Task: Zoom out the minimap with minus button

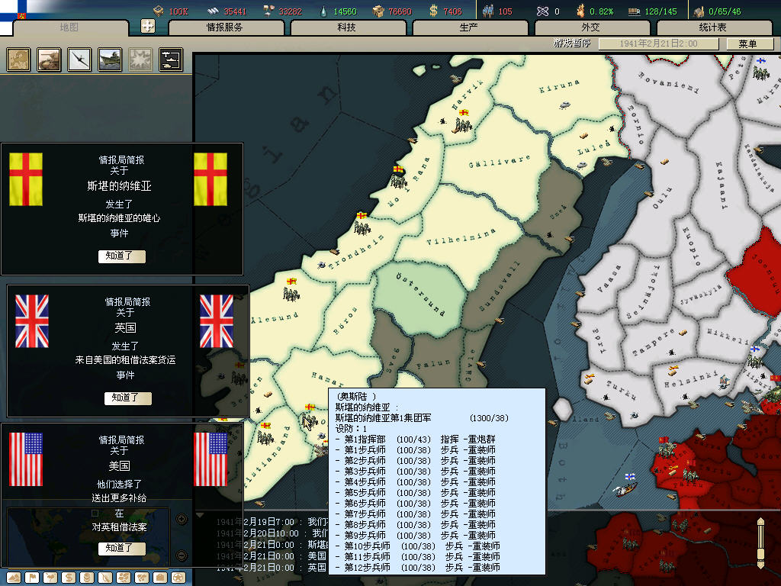Action: [x=182, y=555]
